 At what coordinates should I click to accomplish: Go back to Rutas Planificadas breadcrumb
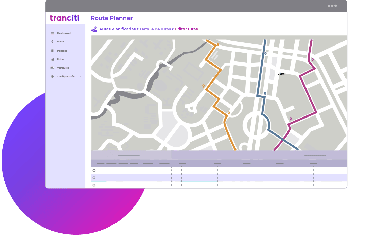pyautogui.click(x=118, y=29)
